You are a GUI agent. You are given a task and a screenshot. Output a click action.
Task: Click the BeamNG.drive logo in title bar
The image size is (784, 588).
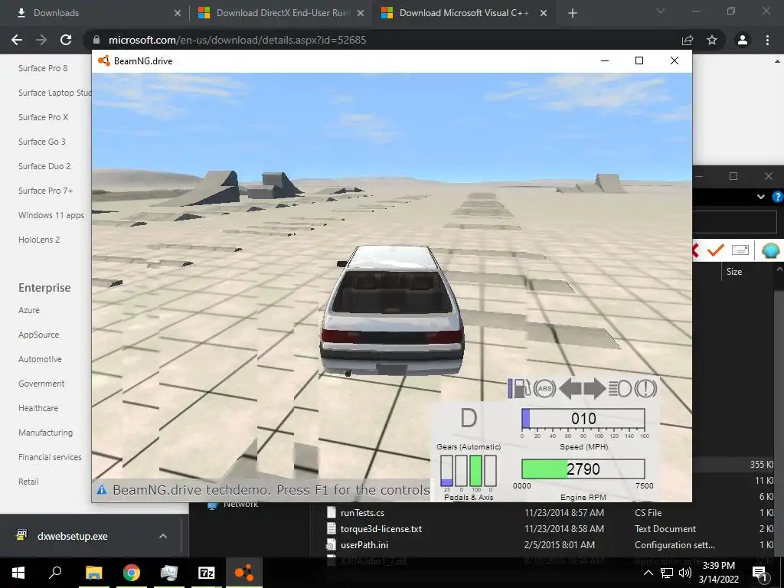point(104,61)
